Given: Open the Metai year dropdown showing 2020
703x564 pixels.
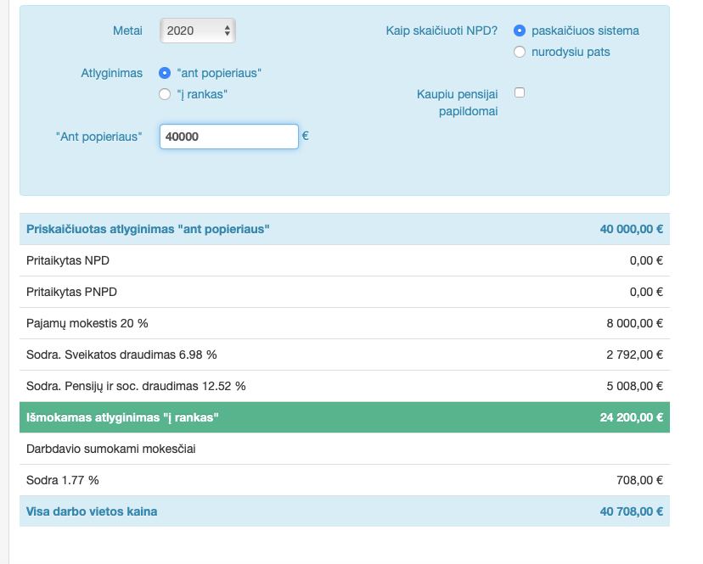Looking at the screenshot, I should (198, 31).
